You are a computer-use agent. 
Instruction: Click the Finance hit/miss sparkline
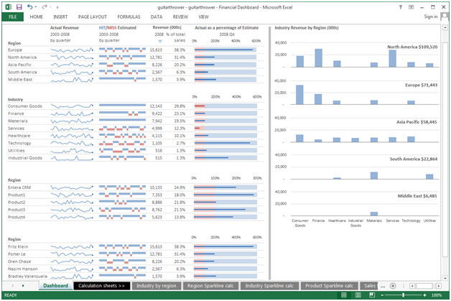pyautogui.click(x=122, y=114)
